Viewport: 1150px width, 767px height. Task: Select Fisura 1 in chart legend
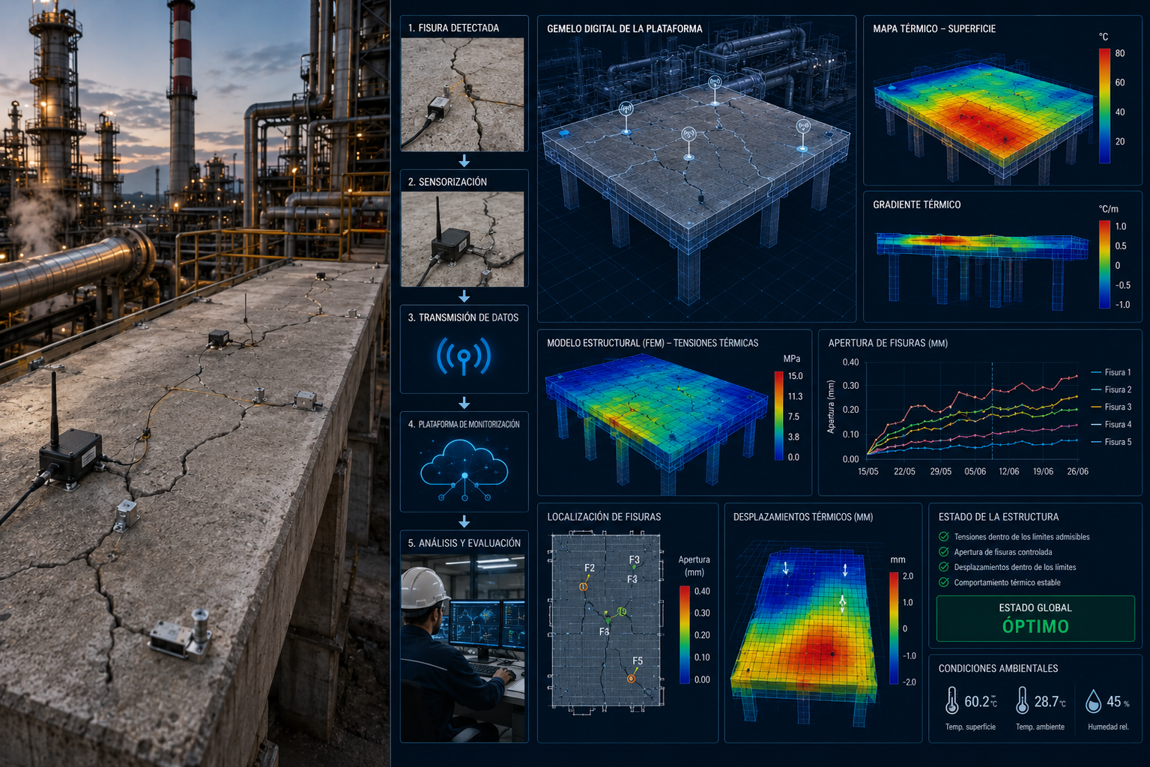[1112, 372]
